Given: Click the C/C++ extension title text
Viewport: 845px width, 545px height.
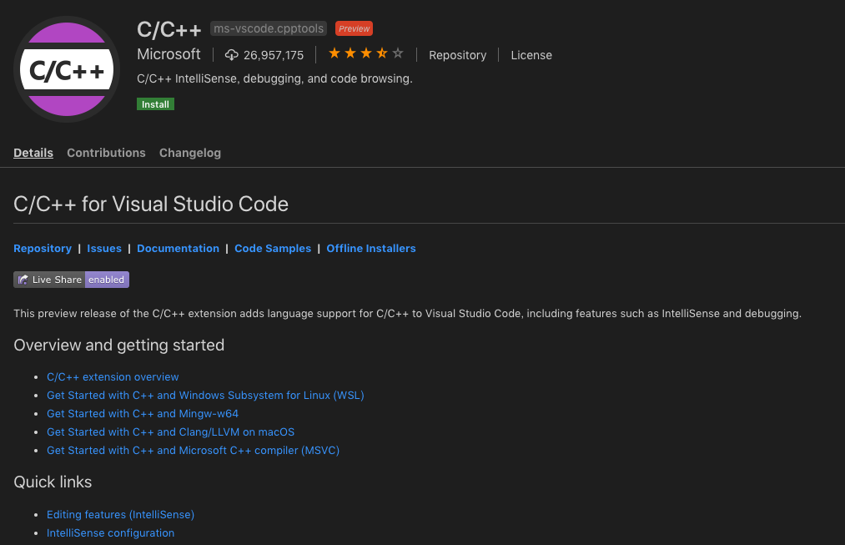Looking at the screenshot, I should point(168,30).
